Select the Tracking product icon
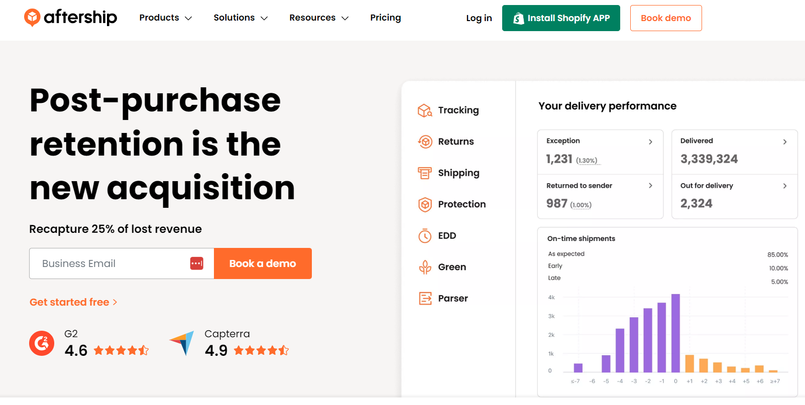805x405 pixels. [425, 110]
